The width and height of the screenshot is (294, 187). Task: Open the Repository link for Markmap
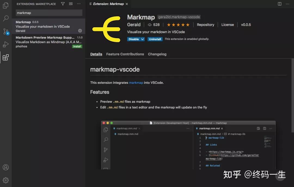(206, 24)
